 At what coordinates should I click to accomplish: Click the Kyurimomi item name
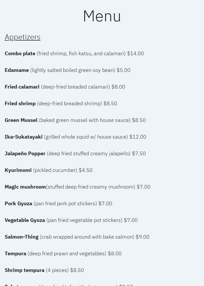[x=18, y=170]
